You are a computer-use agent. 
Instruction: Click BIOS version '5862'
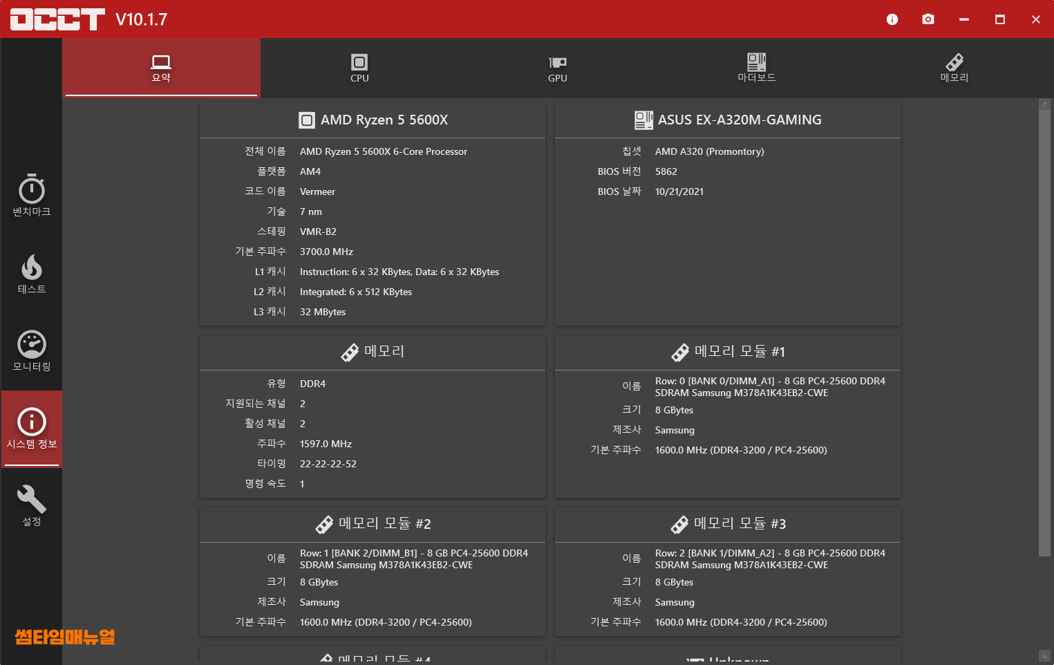666,171
